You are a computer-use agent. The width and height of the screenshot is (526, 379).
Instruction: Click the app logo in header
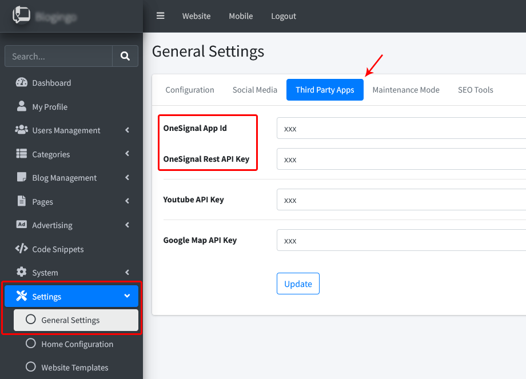tap(21, 15)
